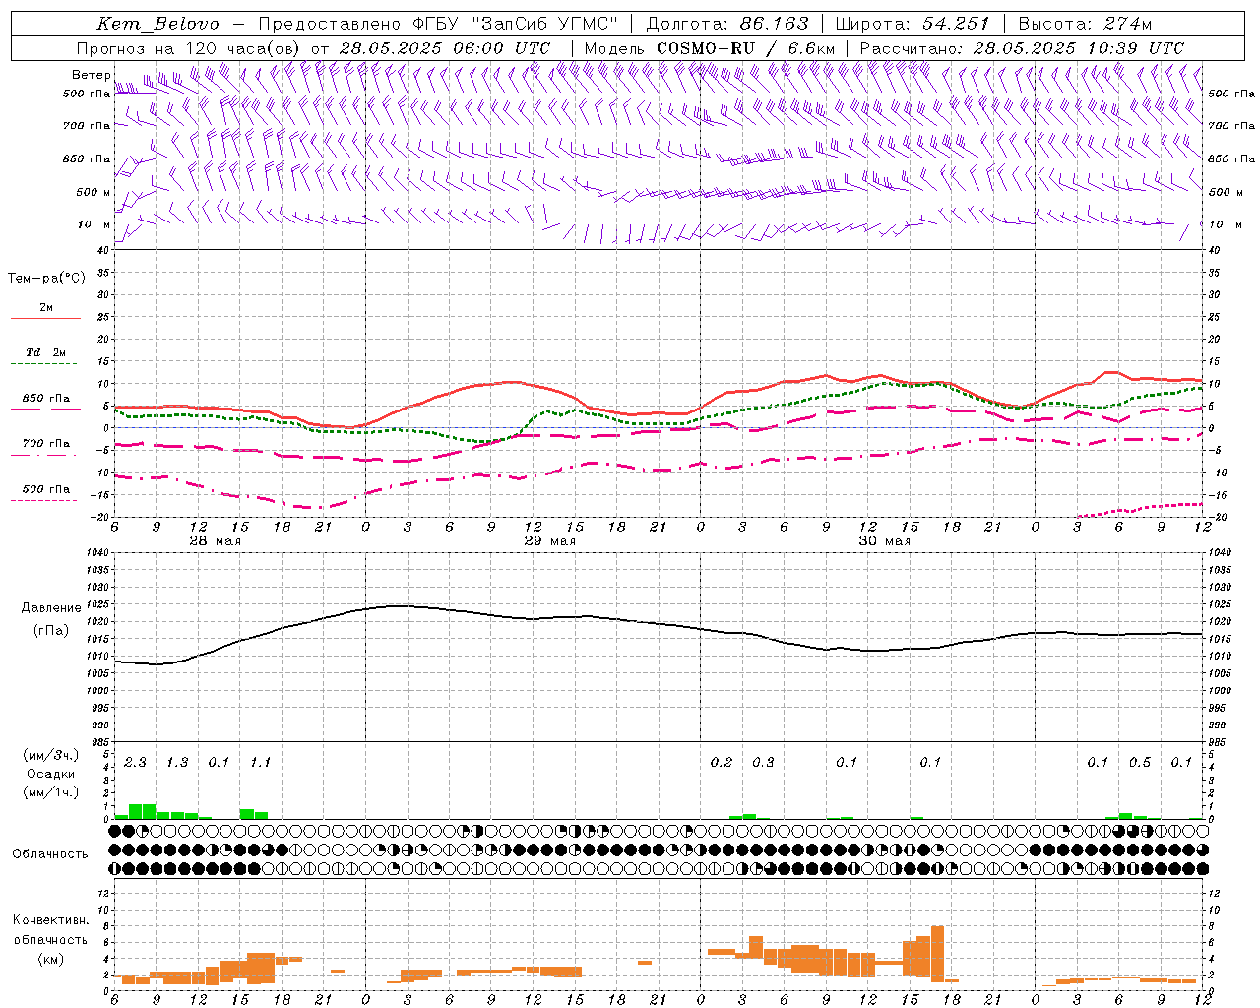The image size is (1260, 1008).
Task: Click the 29 мая date label
Action: point(550,541)
